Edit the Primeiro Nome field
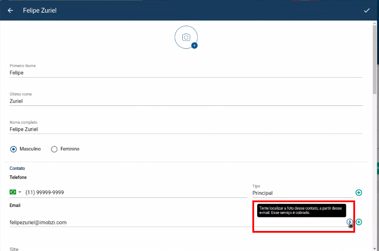The width and height of the screenshot is (379, 251). coord(186,73)
